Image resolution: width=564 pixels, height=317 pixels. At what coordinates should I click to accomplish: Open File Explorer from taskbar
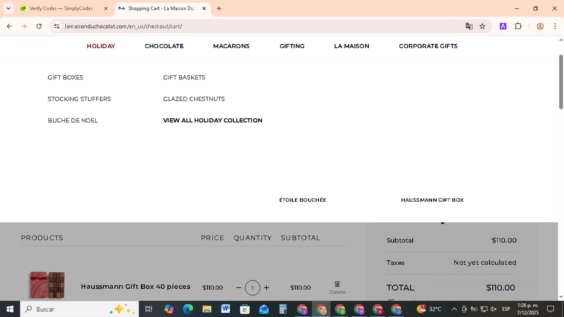207,309
